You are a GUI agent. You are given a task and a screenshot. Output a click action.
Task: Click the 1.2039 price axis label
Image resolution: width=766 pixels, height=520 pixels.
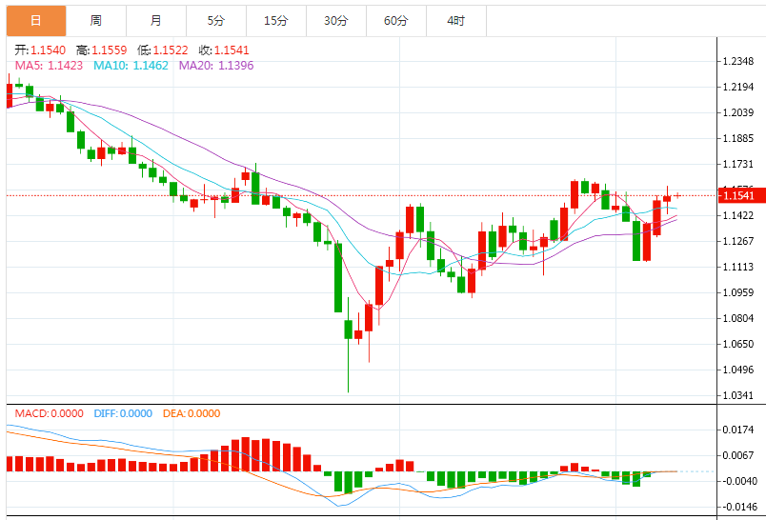click(738, 112)
